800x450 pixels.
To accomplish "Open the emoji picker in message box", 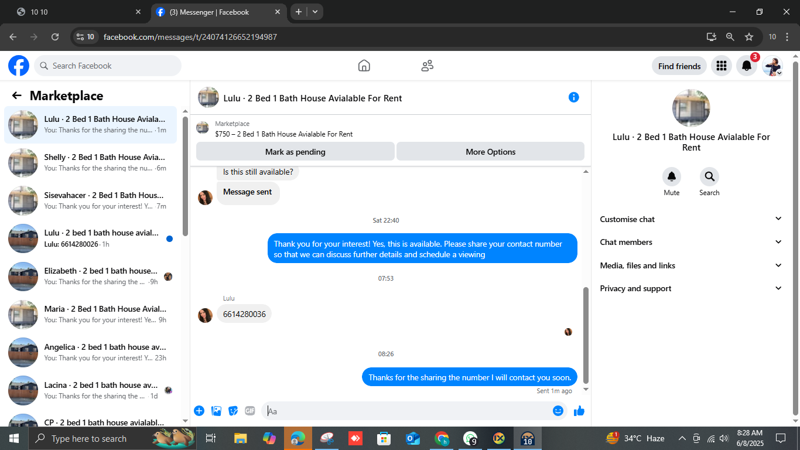I will coord(558,411).
